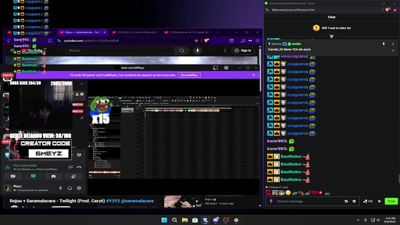Image resolution: width=400 pixels, height=225 pixels.
Task: Mute microphone next to Meyz username
Action: [61, 188]
